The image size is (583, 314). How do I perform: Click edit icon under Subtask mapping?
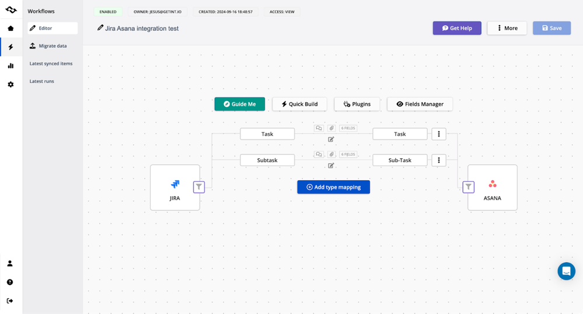tap(331, 166)
